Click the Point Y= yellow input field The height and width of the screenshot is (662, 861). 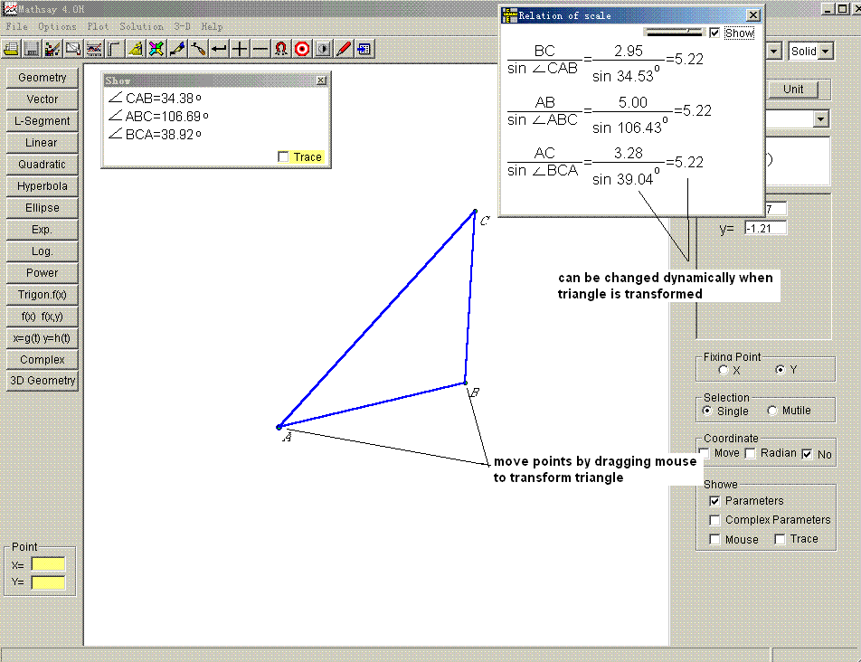48,582
